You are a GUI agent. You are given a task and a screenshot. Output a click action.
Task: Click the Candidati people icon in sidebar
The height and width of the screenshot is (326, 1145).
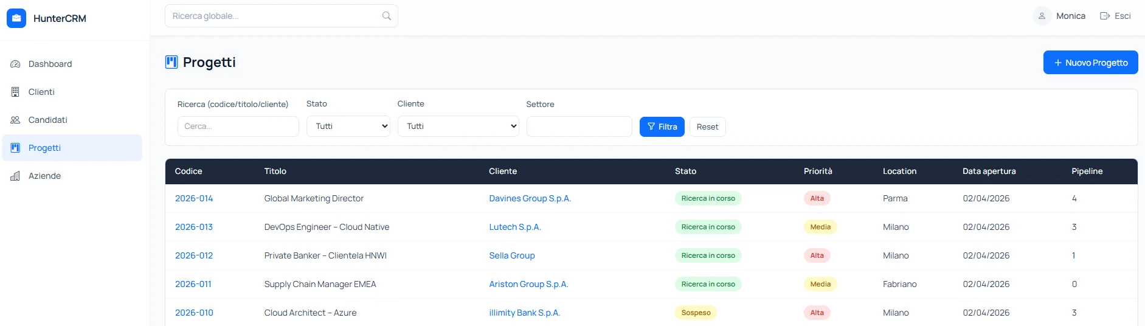pos(15,120)
